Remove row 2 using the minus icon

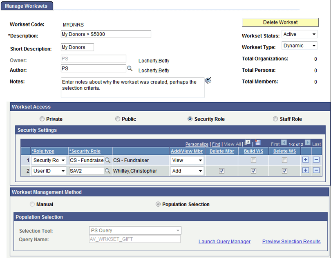[316, 171]
